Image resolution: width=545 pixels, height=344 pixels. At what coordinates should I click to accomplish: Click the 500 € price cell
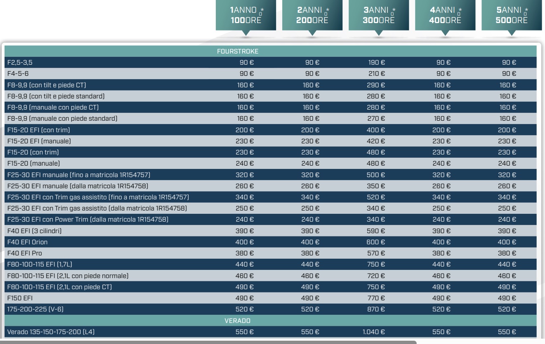pyautogui.click(x=376, y=175)
